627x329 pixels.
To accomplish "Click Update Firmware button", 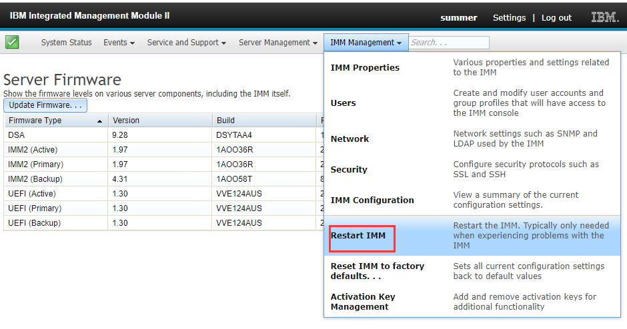I will pos(45,105).
